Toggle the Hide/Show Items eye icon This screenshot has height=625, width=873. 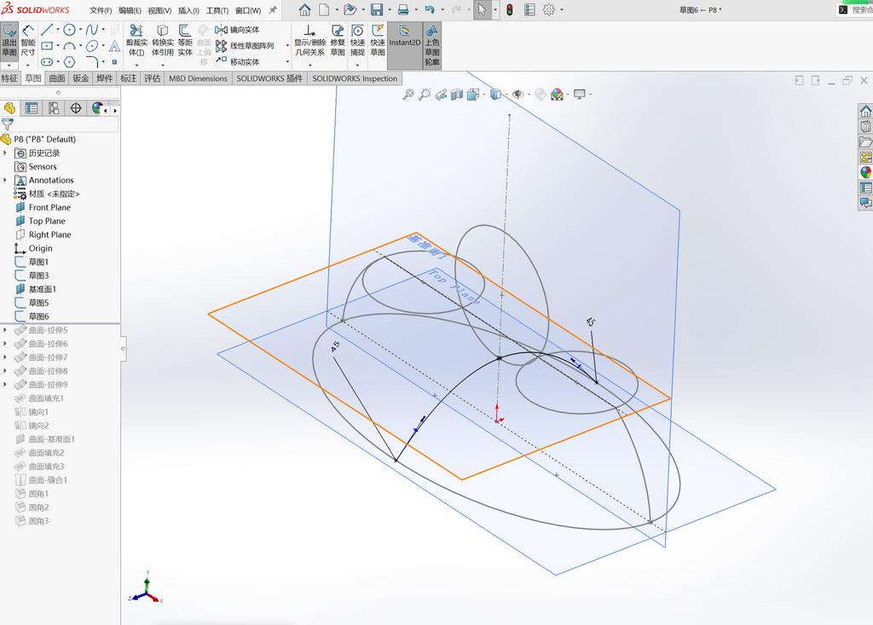tap(517, 94)
